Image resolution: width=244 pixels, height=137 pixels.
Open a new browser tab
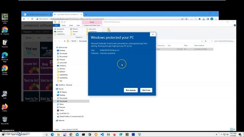[x=86, y=14]
